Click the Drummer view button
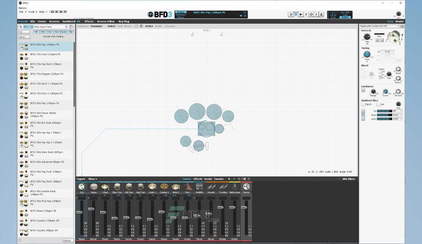Image resolution: width=422 pixels, height=244 pixels. [96, 26]
